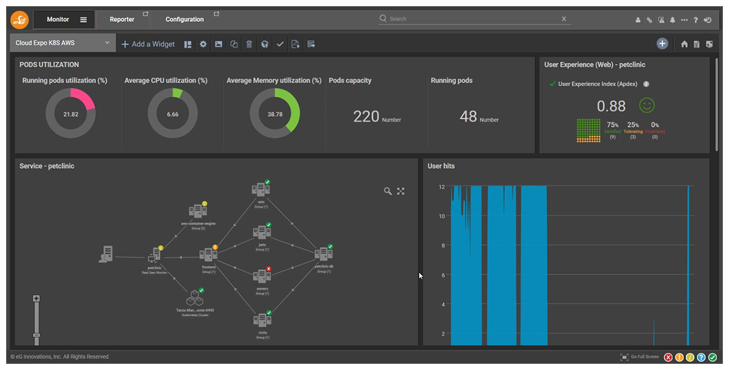This screenshot has width=729, height=370.
Task: Click the Average Memory utilization donut chart
Action: [275, 114]
